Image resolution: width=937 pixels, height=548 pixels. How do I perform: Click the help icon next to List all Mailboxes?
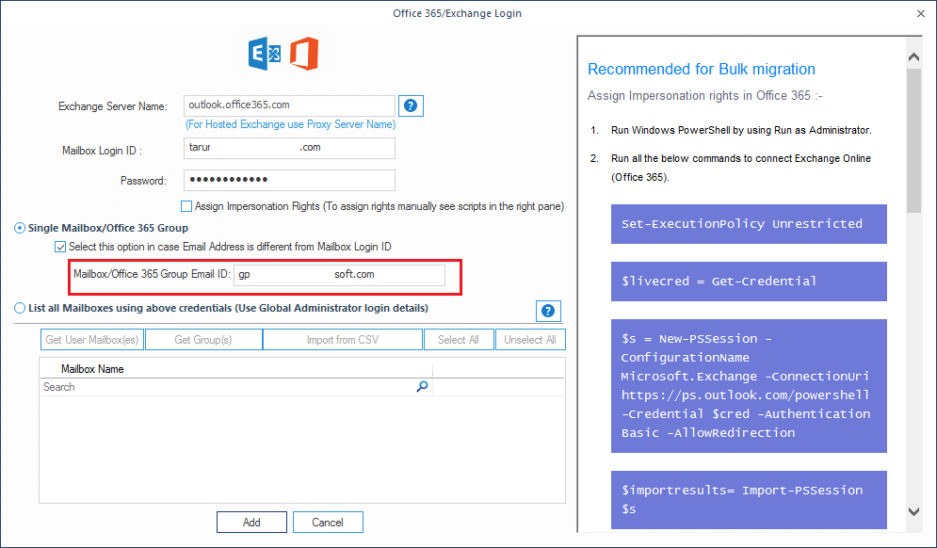[548, 311]
